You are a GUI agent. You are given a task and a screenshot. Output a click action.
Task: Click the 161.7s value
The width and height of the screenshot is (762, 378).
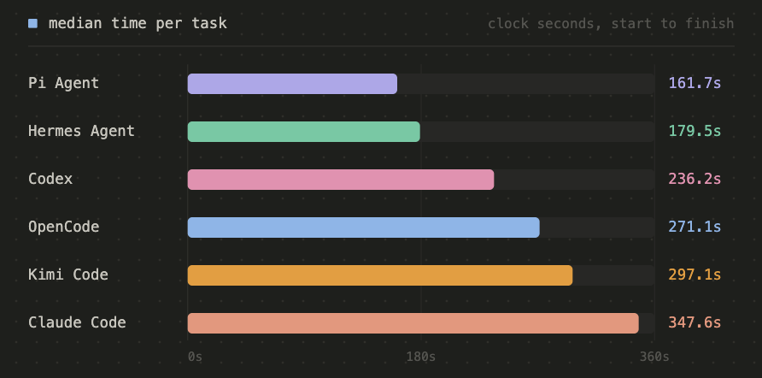[x=695, y=83]
